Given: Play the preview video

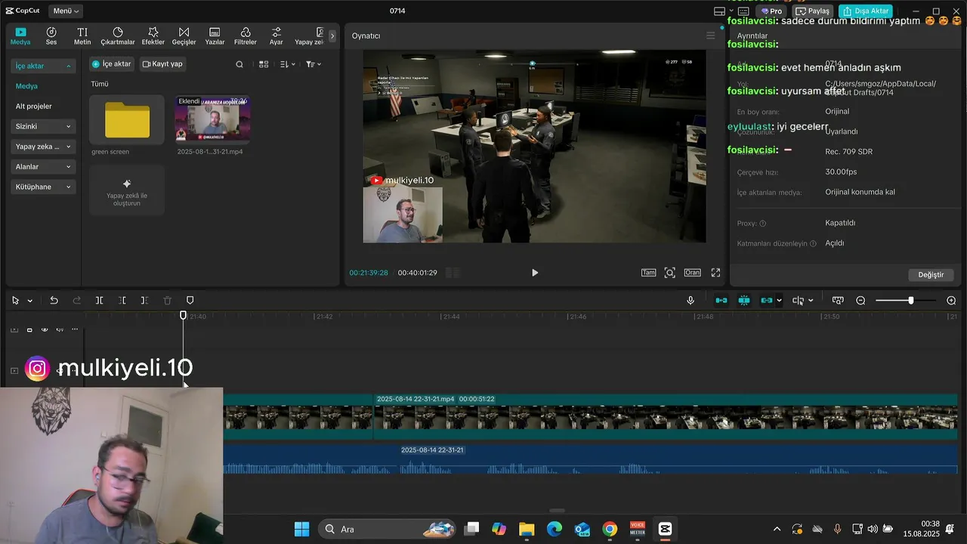Looking at the screenshot, I should pyautogui.click(x=535, y=273).
